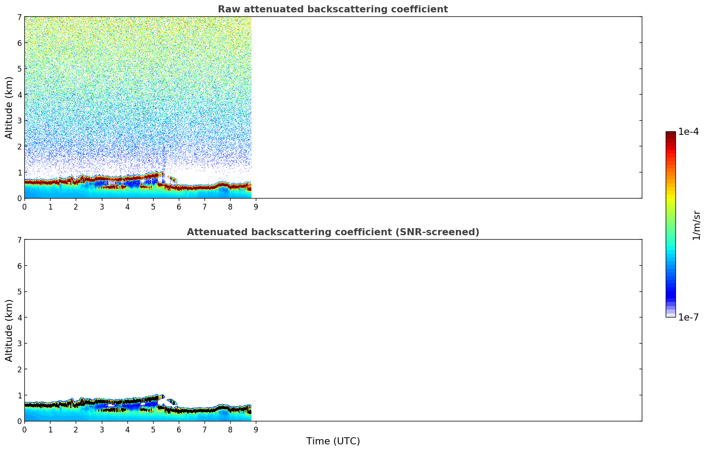Click altitude tick '7' on top plot
Image resolution: width=706 pixels, height=451 pixels.
19,17
